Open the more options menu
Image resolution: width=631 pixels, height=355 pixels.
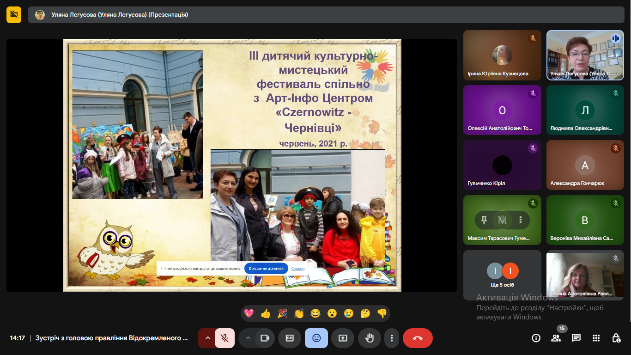pyautogui.click(x=392, y=338)
